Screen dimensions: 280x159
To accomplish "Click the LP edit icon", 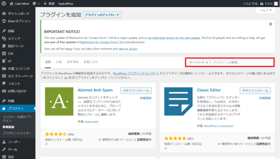I will pos(4,61).
